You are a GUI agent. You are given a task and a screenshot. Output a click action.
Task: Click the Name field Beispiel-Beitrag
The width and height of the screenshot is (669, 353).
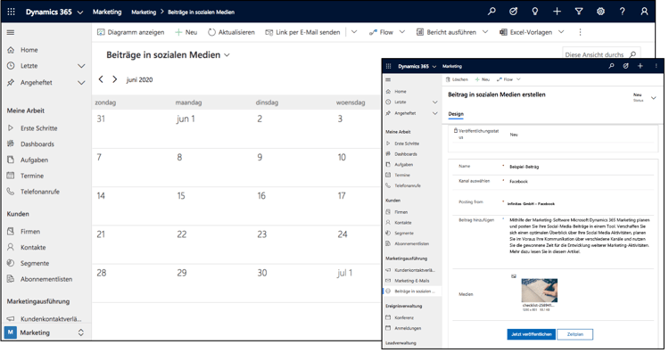pos(581,167)
